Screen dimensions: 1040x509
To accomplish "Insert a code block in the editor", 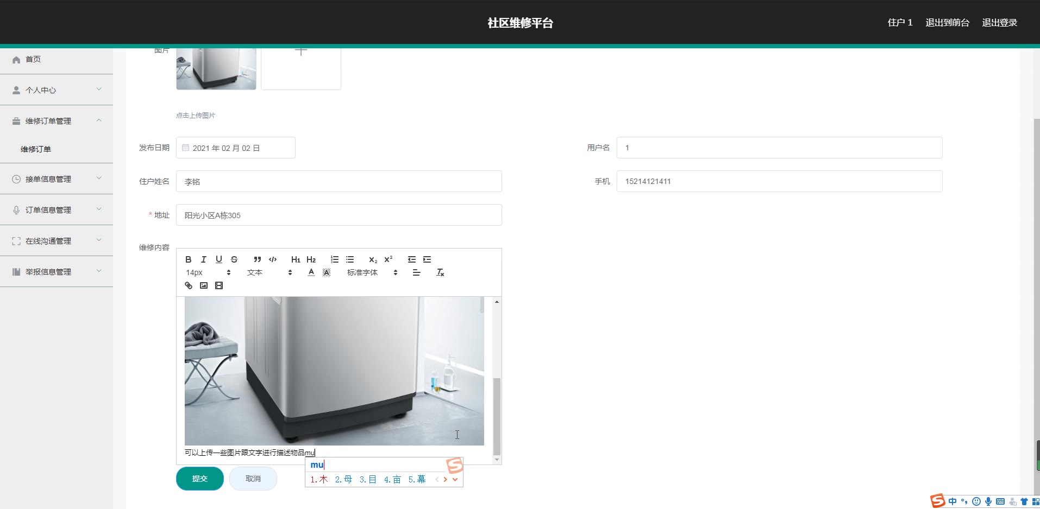I will pos(273,259).
